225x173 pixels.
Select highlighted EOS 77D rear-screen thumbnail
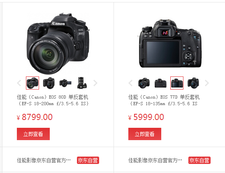tap(177, 83)
